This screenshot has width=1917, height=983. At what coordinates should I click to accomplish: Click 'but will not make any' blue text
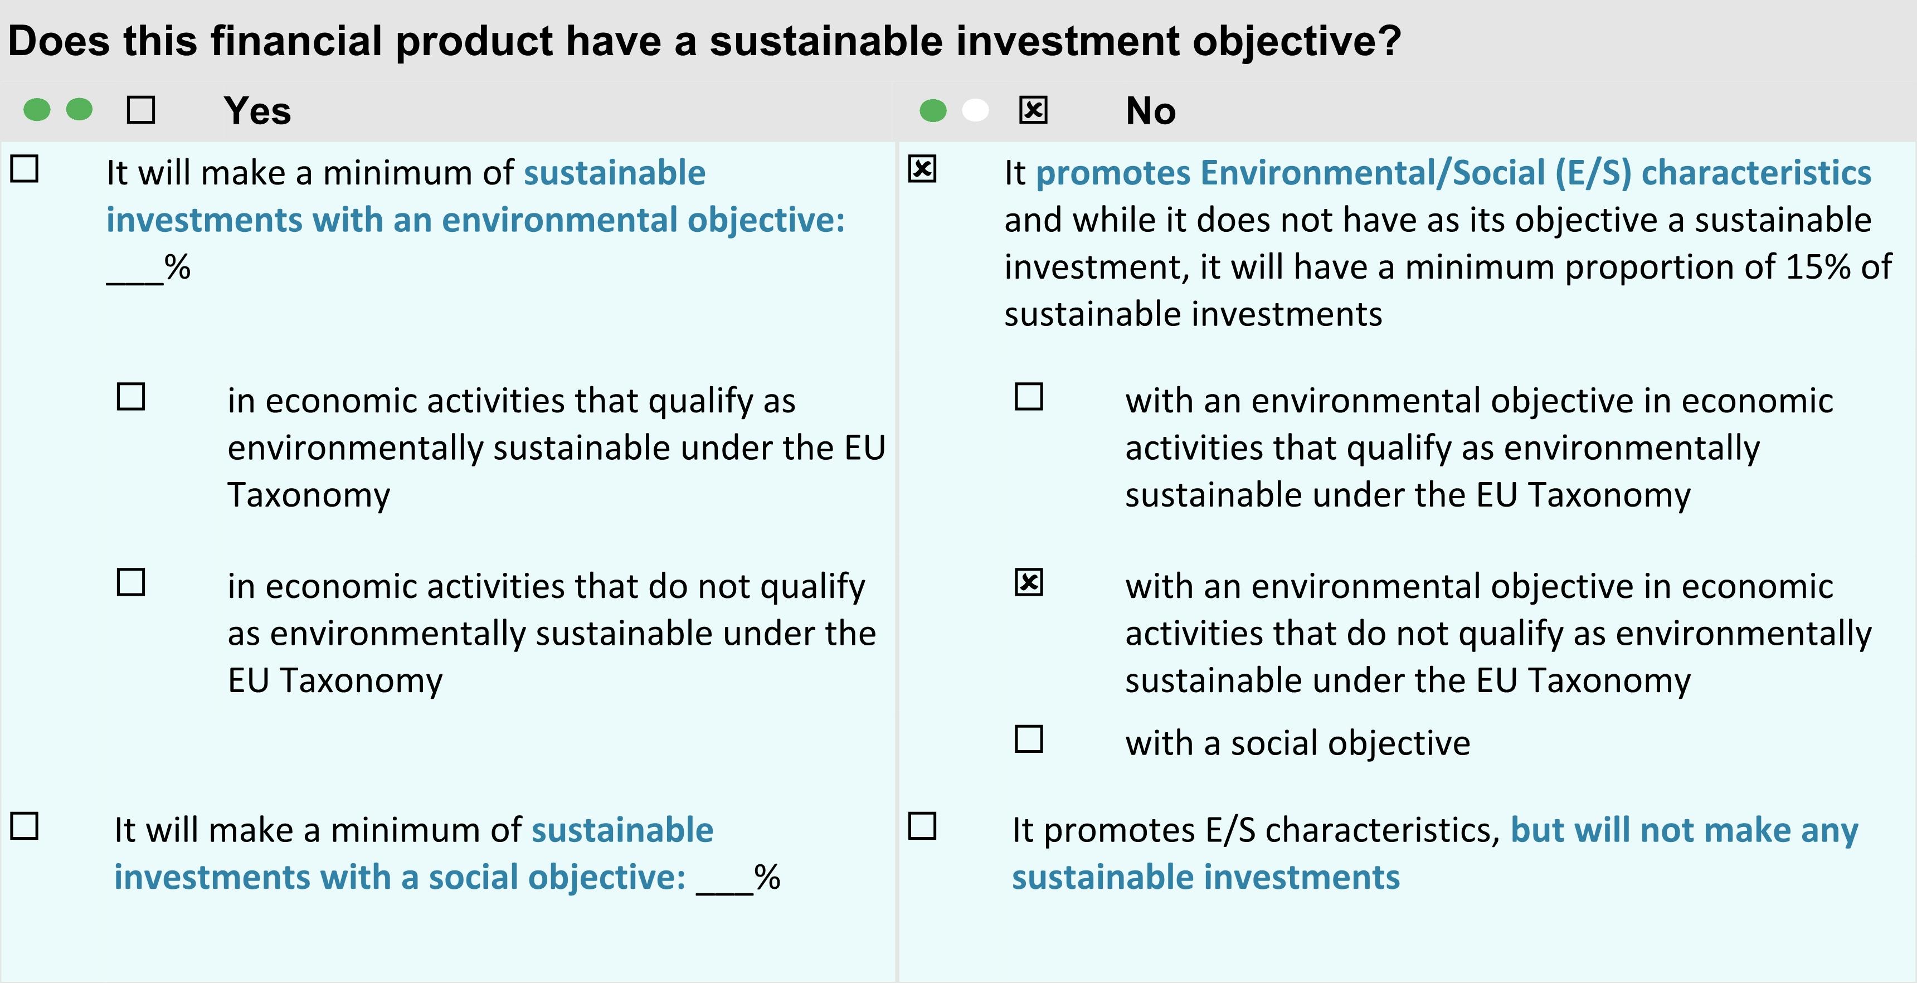pos(1685,830)
